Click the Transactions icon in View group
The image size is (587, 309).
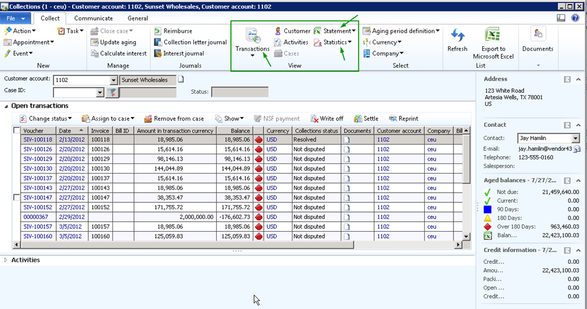252,36
